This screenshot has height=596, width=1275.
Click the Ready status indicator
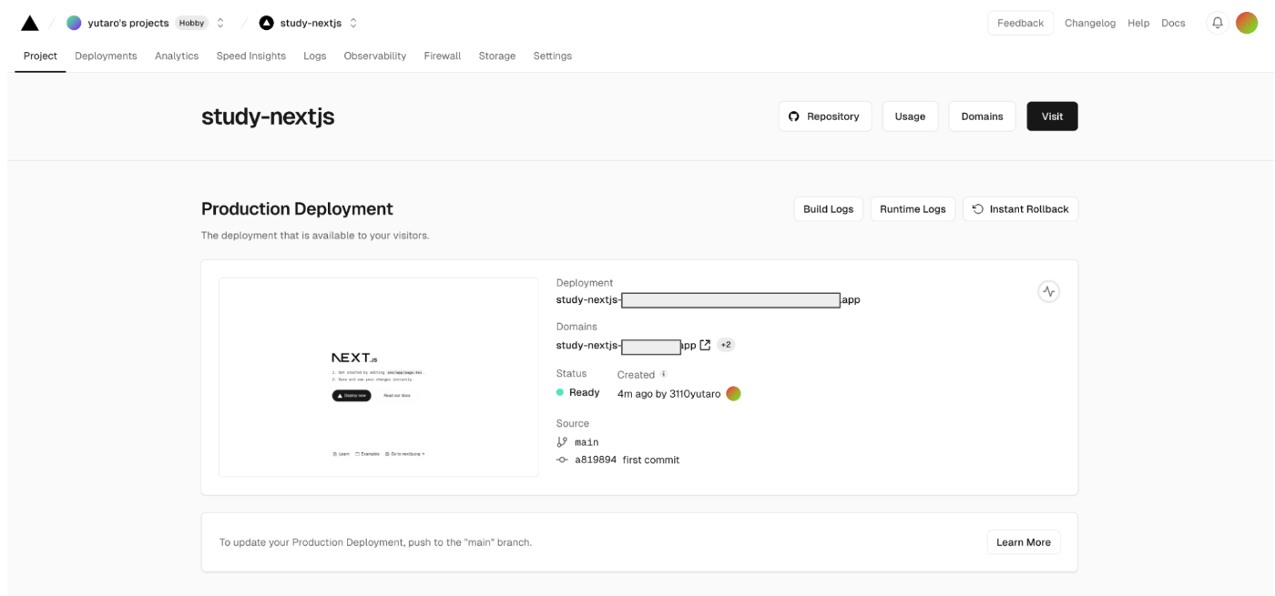coord(578,393)
